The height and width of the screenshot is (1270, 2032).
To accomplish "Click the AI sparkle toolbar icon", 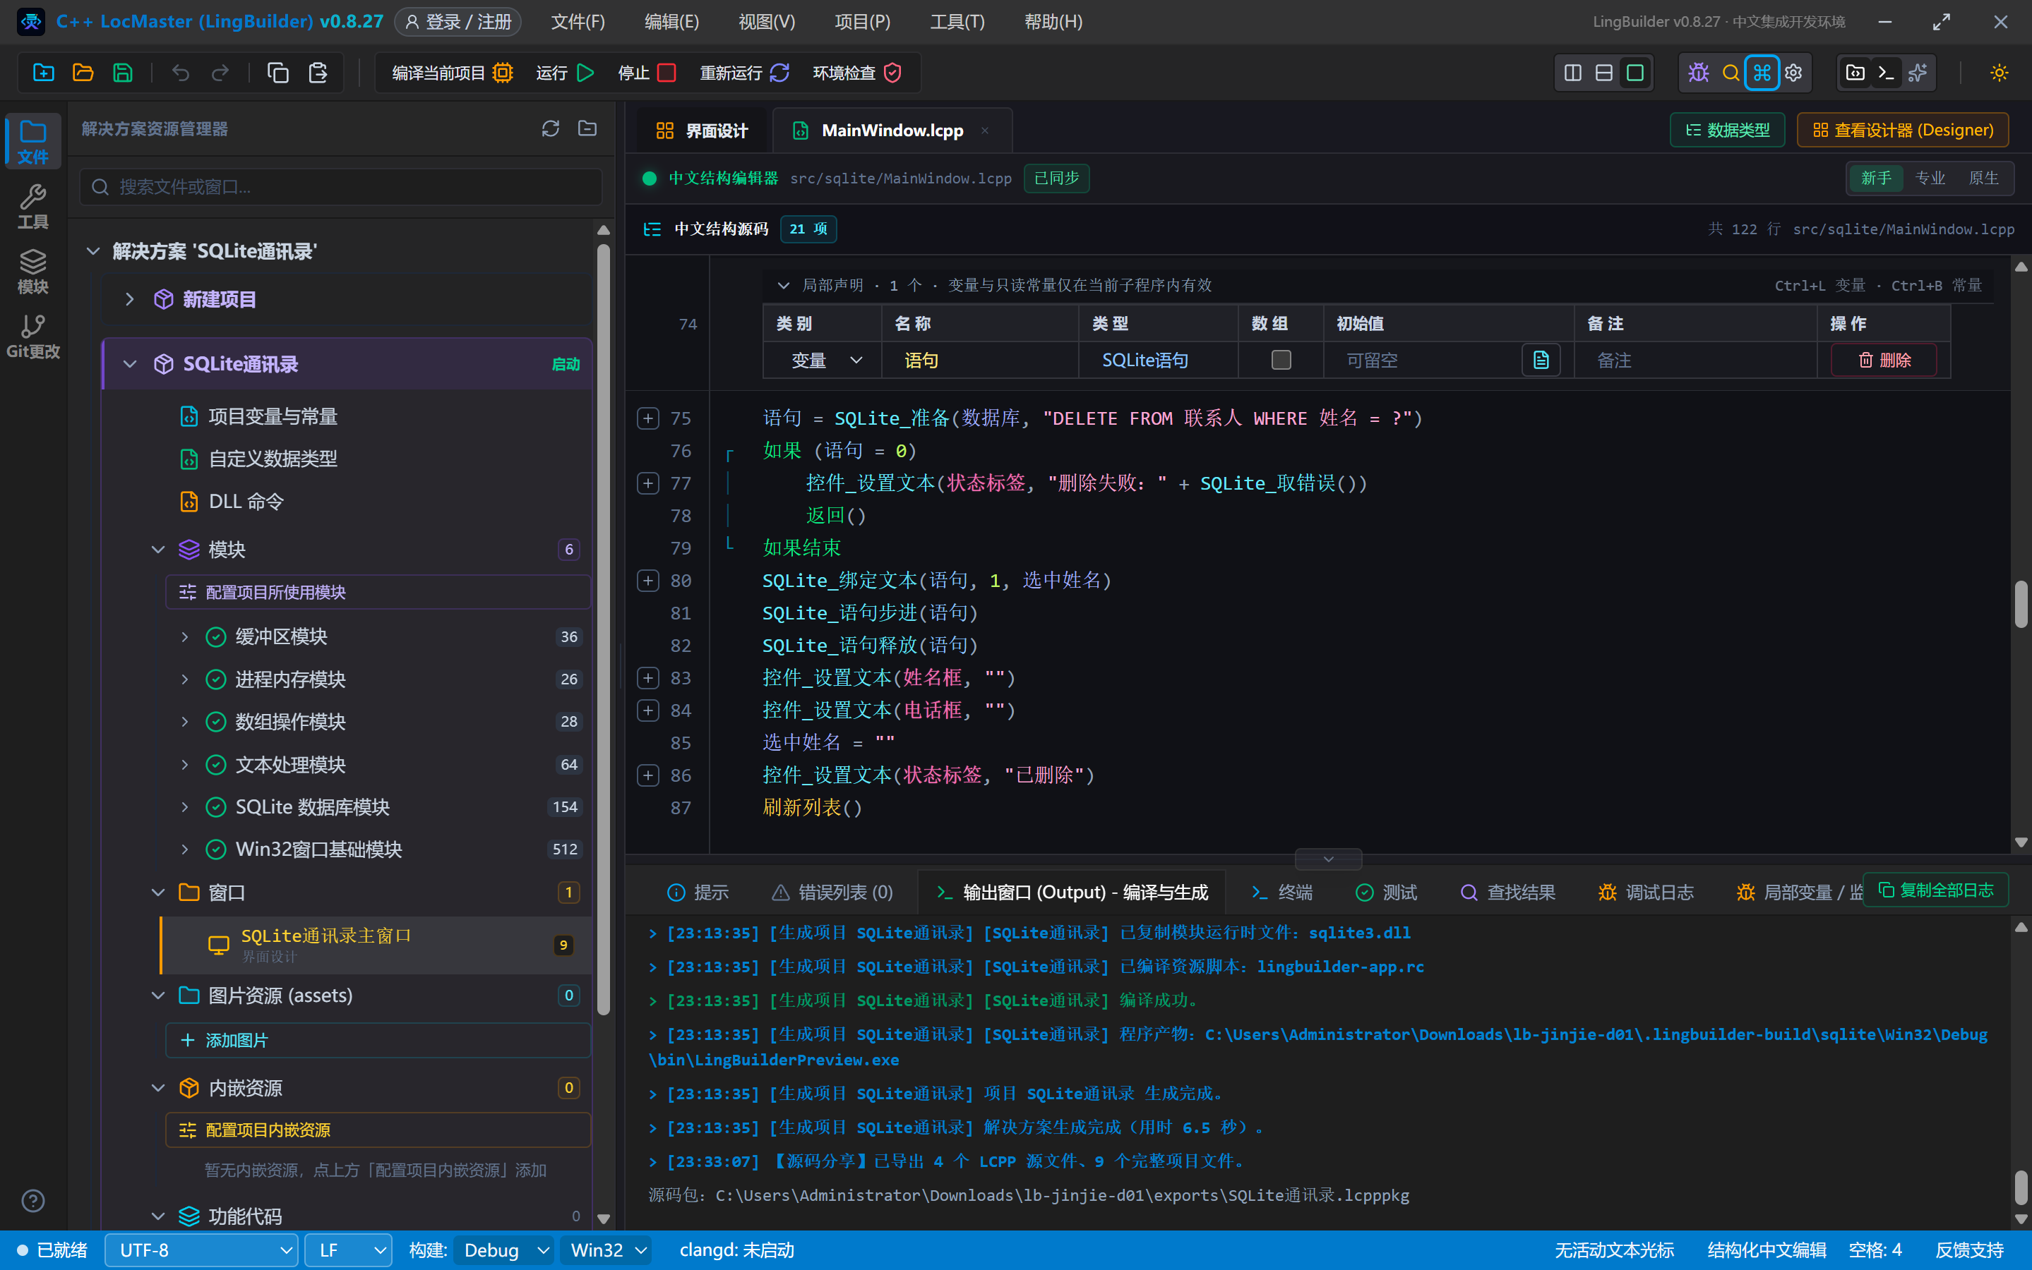I will click(x=1918, y=73).
